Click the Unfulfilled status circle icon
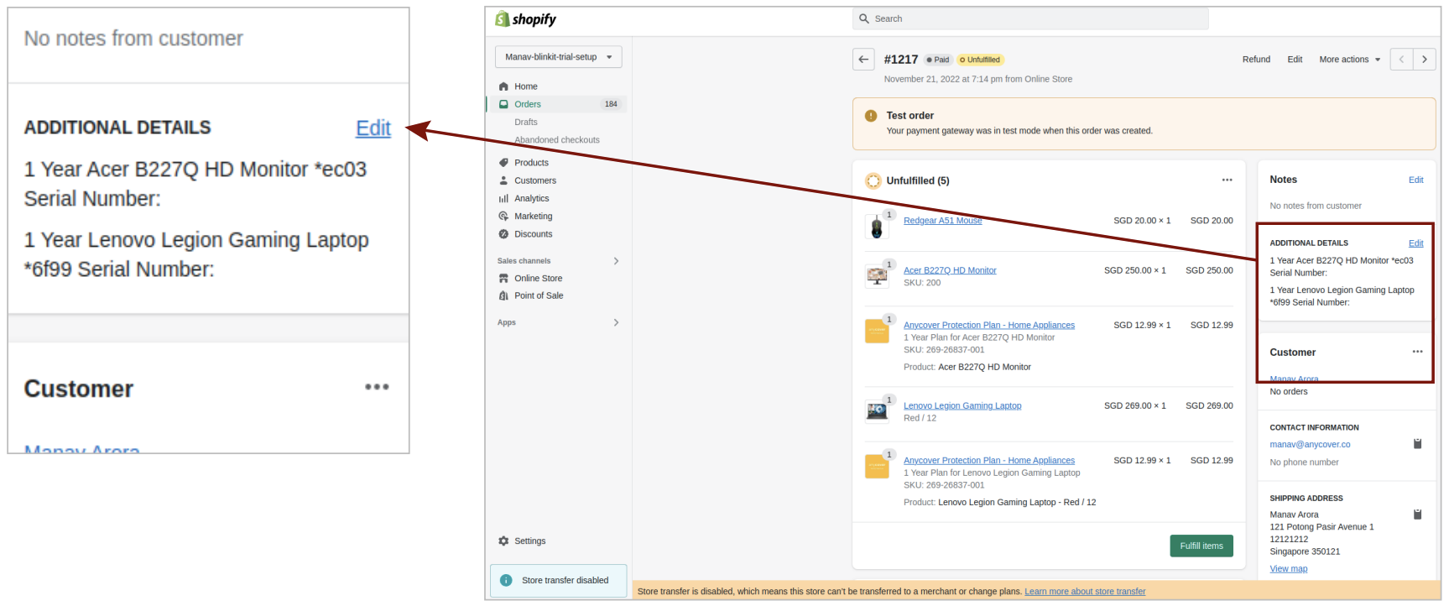This screenshot has width=1449, height=606. (873, 180)
